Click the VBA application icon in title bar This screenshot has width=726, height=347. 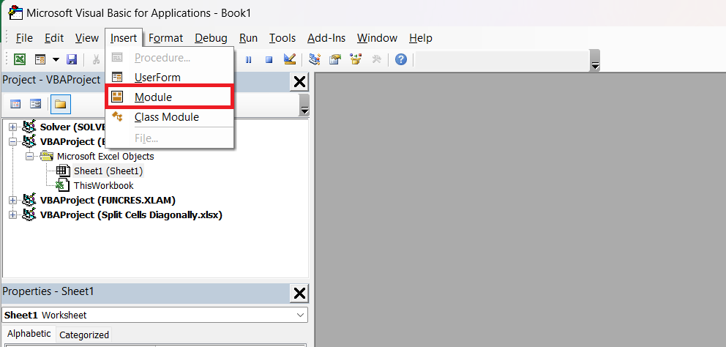16,12
